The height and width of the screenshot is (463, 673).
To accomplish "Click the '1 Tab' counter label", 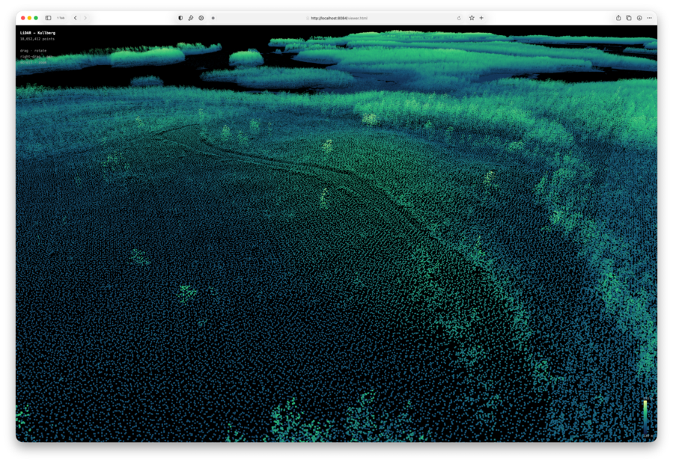I will click(x=59, y=18).
